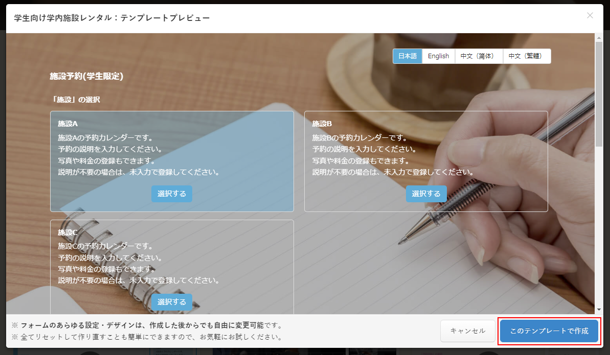Click the 施設A card title
Image resolution: width=610 pixels, height=355 pixels.
pyautogui.click(x=67, y=124)
